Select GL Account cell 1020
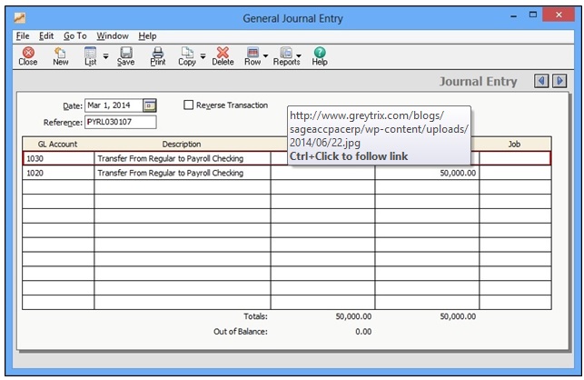 point(58,173)
